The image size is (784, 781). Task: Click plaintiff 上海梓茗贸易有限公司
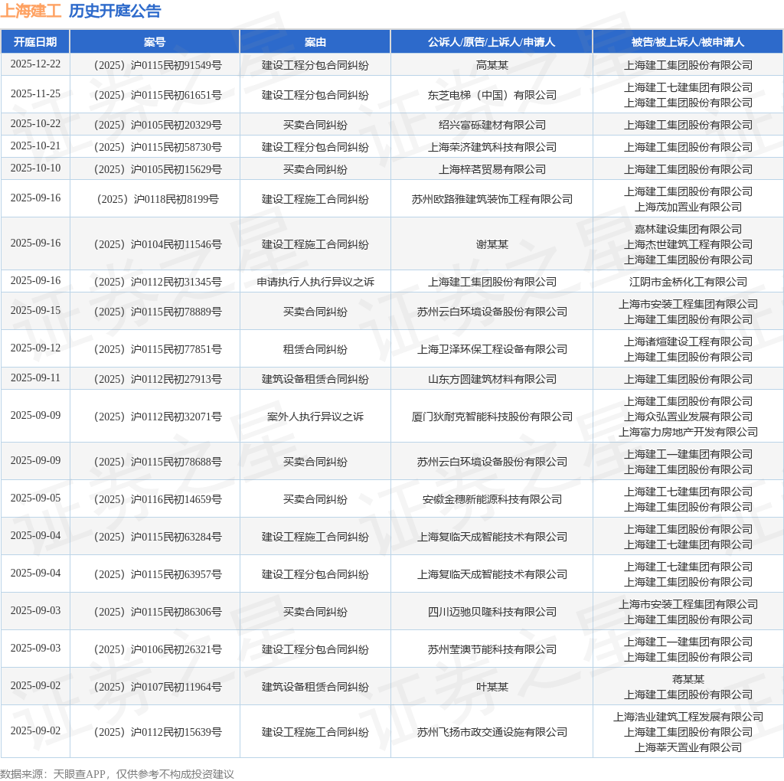click(492, 169)
